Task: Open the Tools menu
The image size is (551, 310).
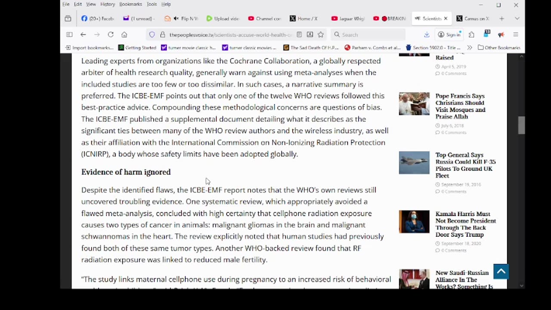Action: click(x=152, y=4)
